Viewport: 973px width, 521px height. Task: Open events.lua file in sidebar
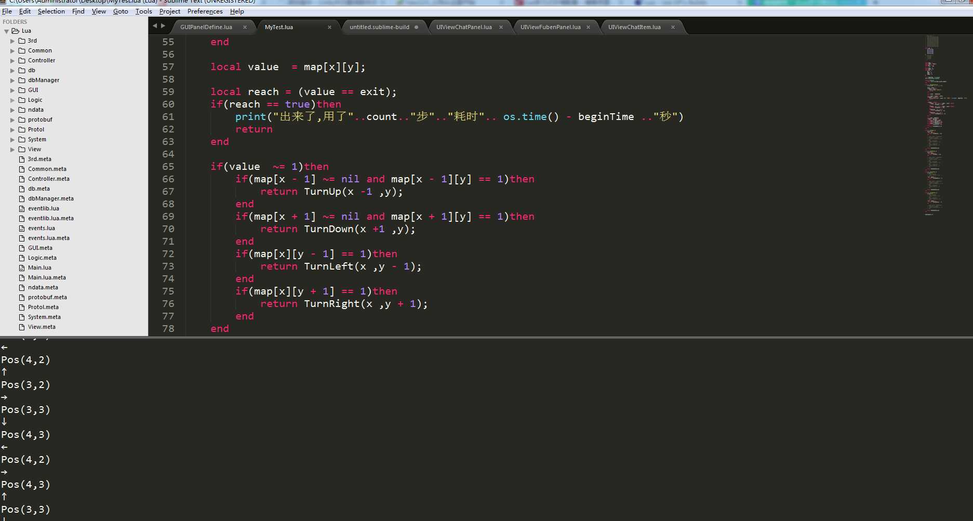tap(42, 228)
